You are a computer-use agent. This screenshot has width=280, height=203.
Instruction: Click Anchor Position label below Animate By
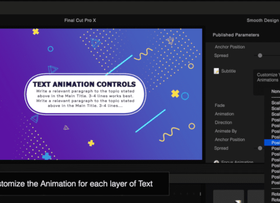[x=229, y=139]
